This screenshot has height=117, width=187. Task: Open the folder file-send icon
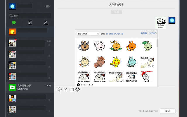click(71, 90)
